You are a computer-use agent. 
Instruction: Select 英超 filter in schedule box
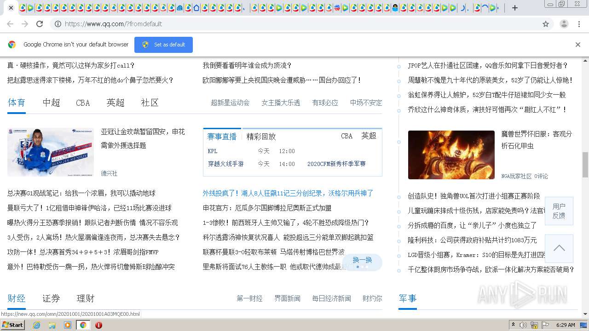tap(369, 136)
